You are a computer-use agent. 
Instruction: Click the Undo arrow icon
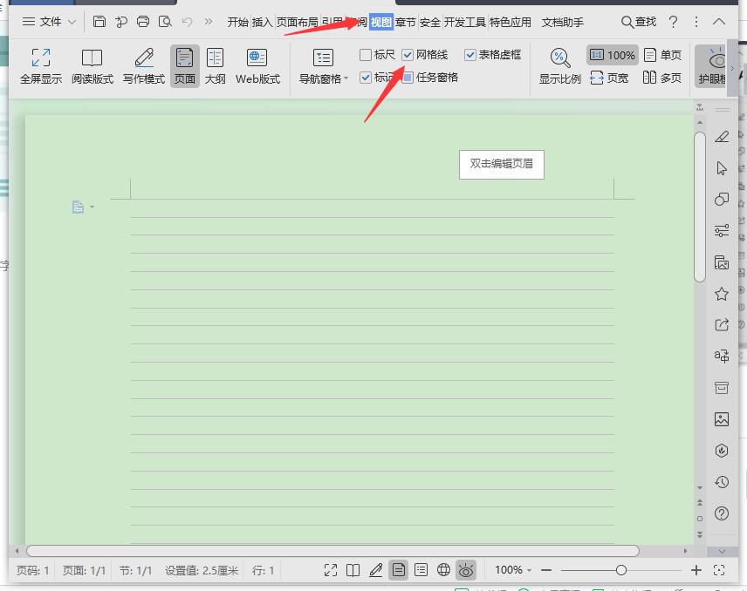(x=188, y=22)
